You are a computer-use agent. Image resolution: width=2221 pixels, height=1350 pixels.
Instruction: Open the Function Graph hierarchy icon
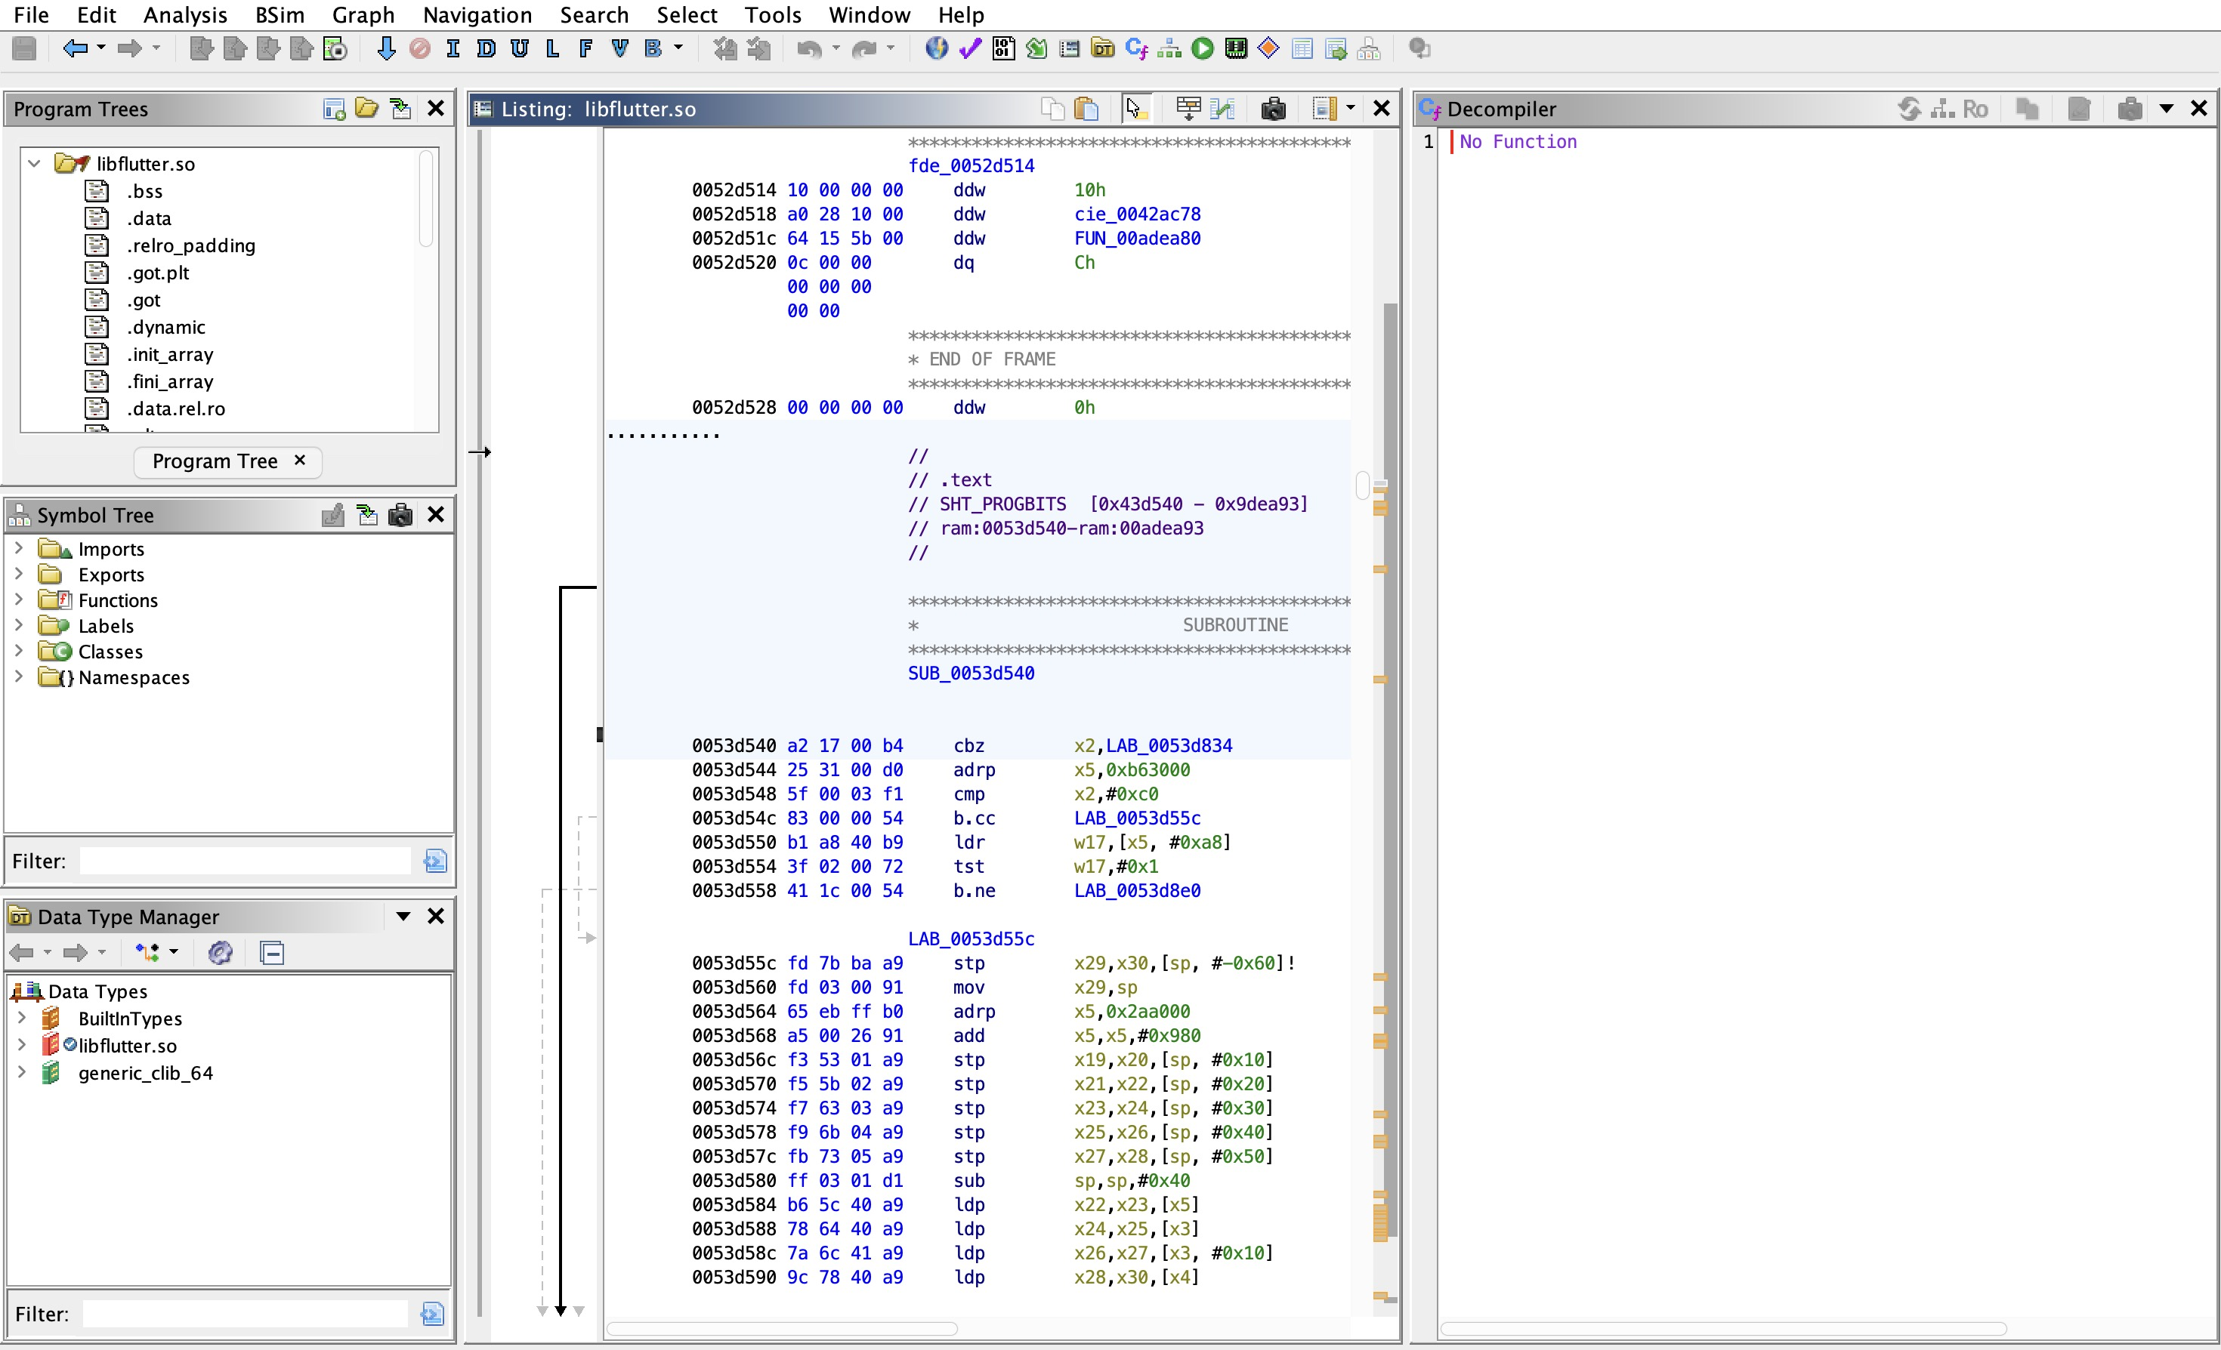1169,48
